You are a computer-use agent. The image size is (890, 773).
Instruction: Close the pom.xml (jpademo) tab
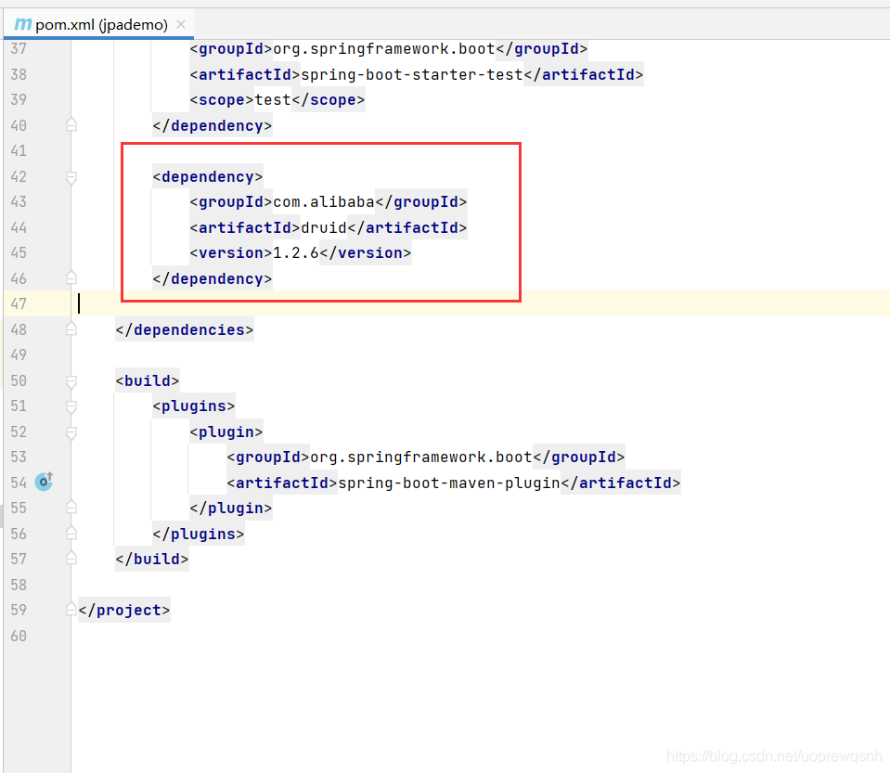[181, 24]
